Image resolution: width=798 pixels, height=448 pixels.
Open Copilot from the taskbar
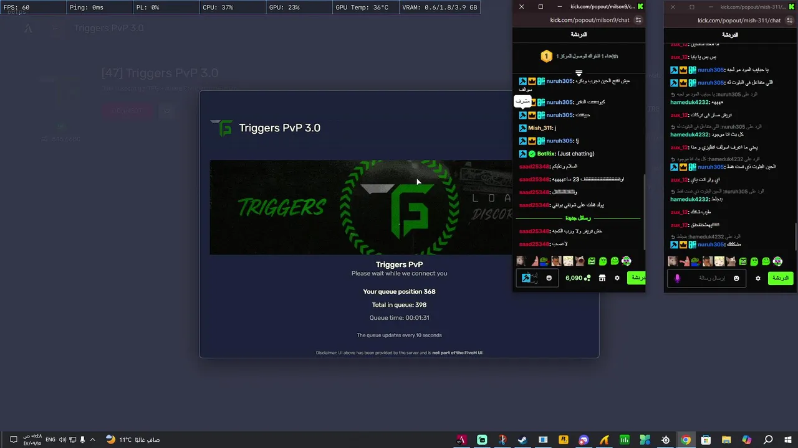coord(747,440)
